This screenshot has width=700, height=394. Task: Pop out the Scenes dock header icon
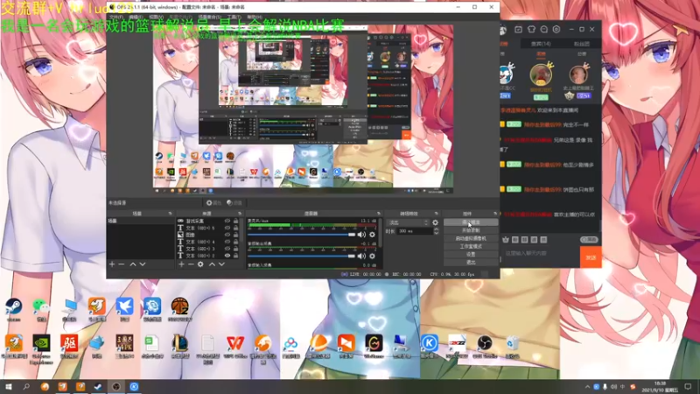(x=170, y=214)
